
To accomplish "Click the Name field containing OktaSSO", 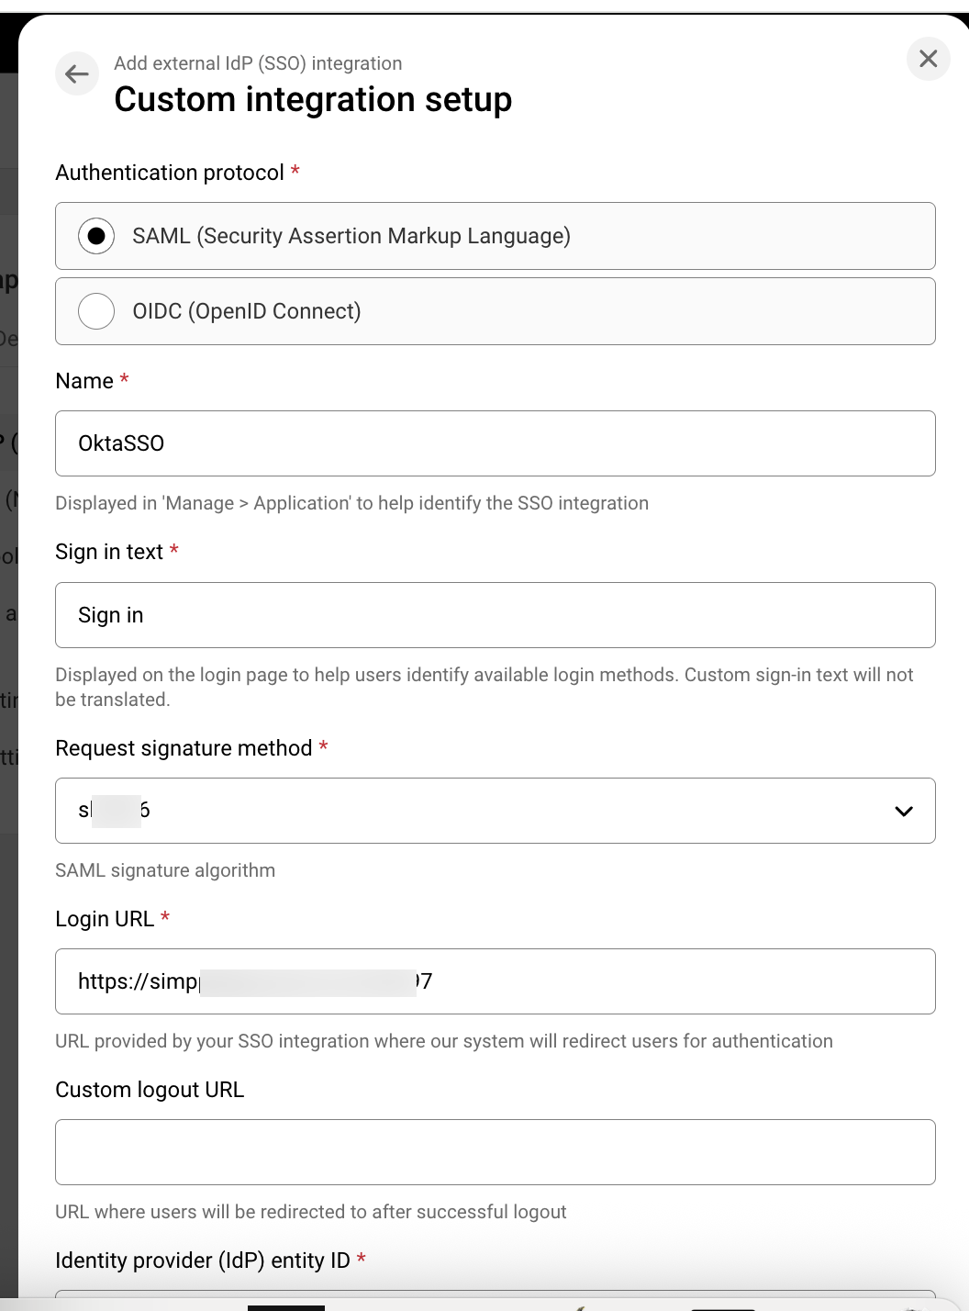I will (x=495, y=443).
